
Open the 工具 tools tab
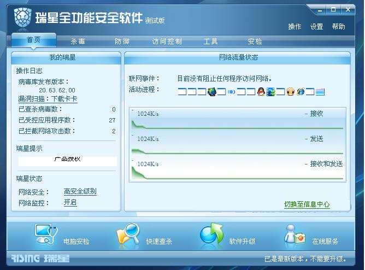click(x=211, y=42)
